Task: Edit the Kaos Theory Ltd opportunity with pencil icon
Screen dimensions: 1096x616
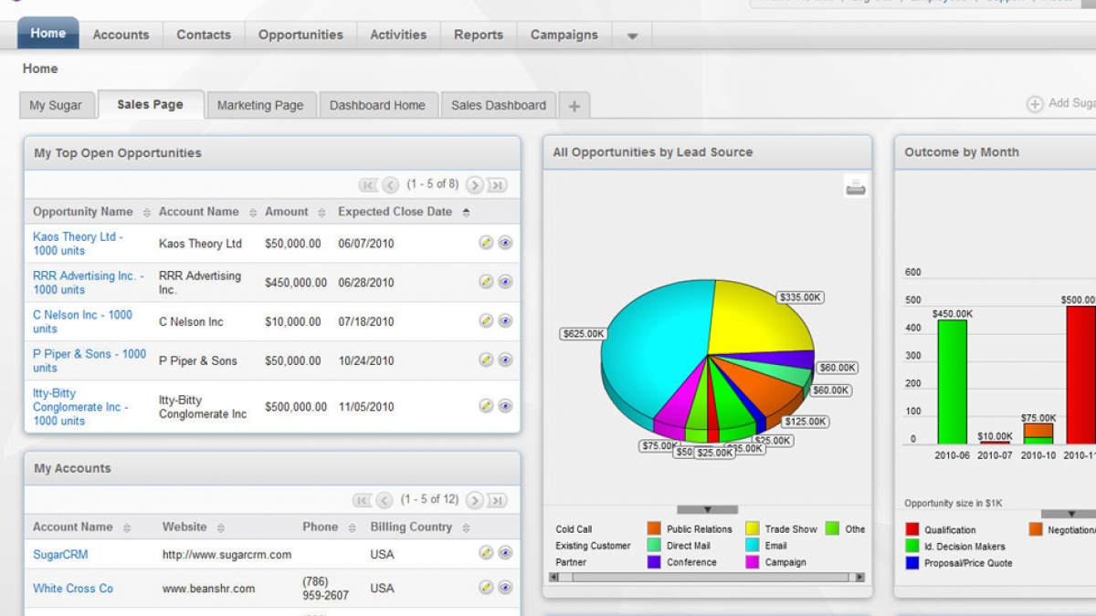Action: click(486, 243)
